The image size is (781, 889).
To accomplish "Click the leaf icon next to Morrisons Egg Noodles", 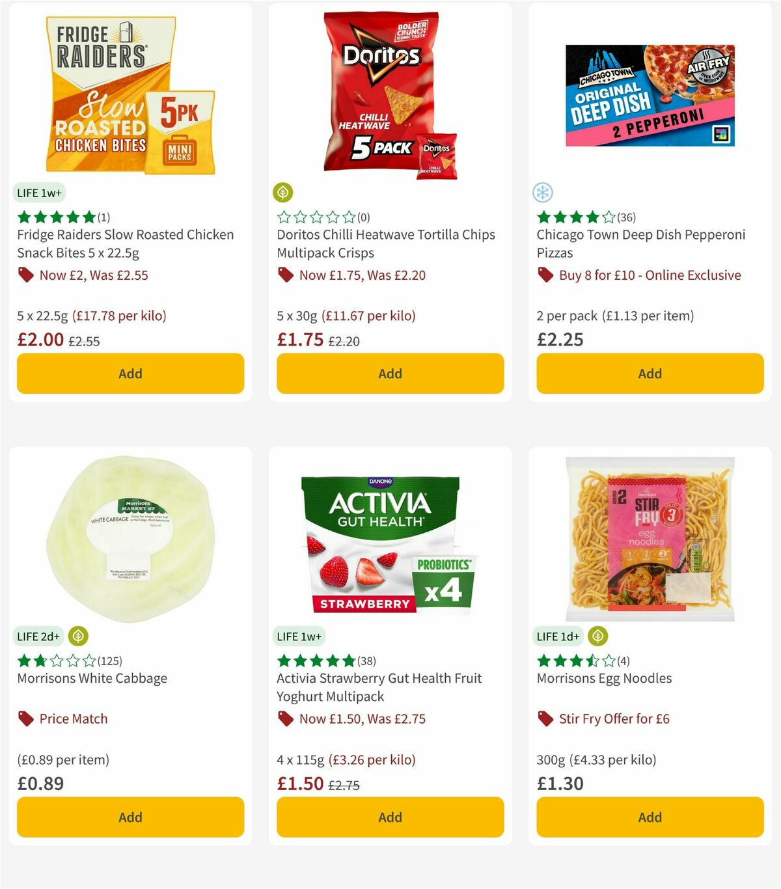I will point(596,636).
